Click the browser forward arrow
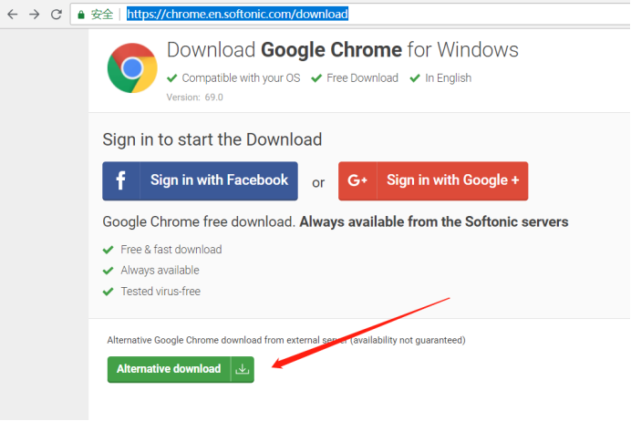 (x=34, y=15)
